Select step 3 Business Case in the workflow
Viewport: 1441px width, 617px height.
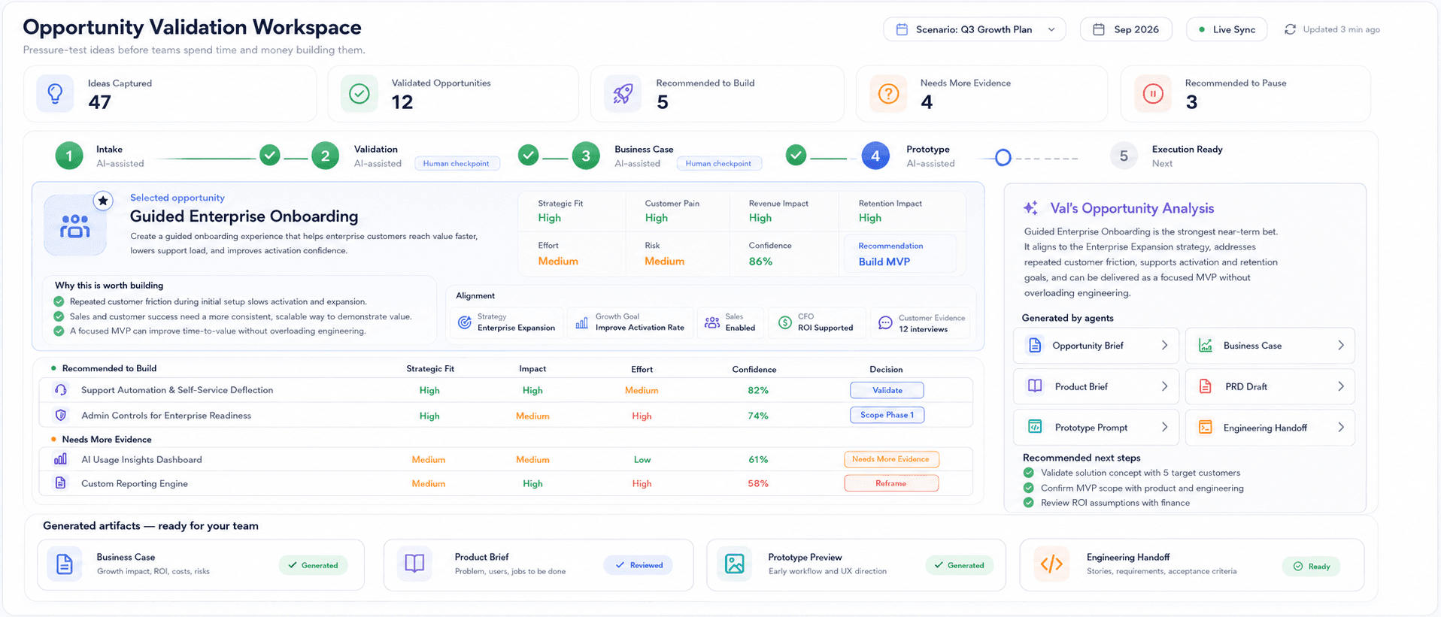click(586, 156)
